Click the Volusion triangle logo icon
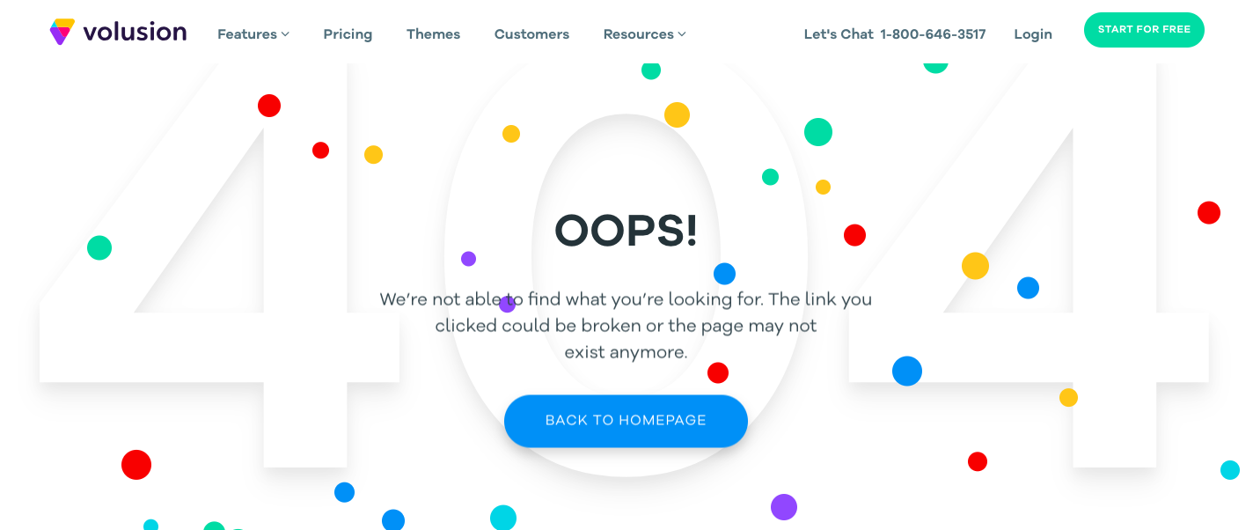The width and height of the screenshot is (1253, 530). pyautogui.click(x=62, y=32)
